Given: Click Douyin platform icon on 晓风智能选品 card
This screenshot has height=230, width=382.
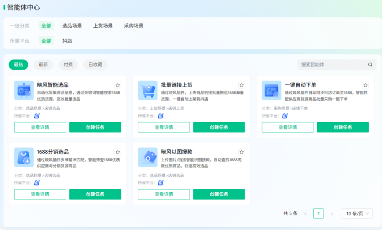Looking at the screenshot, I should (x=37, y=116).
